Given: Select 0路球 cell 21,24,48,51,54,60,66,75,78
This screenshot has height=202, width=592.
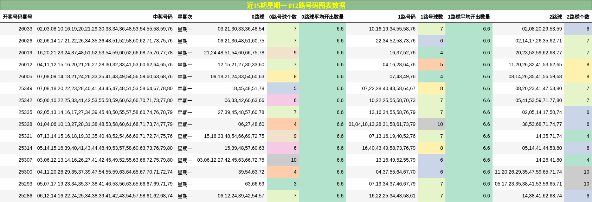Looking at the screenshot, I should coord(234,53).
